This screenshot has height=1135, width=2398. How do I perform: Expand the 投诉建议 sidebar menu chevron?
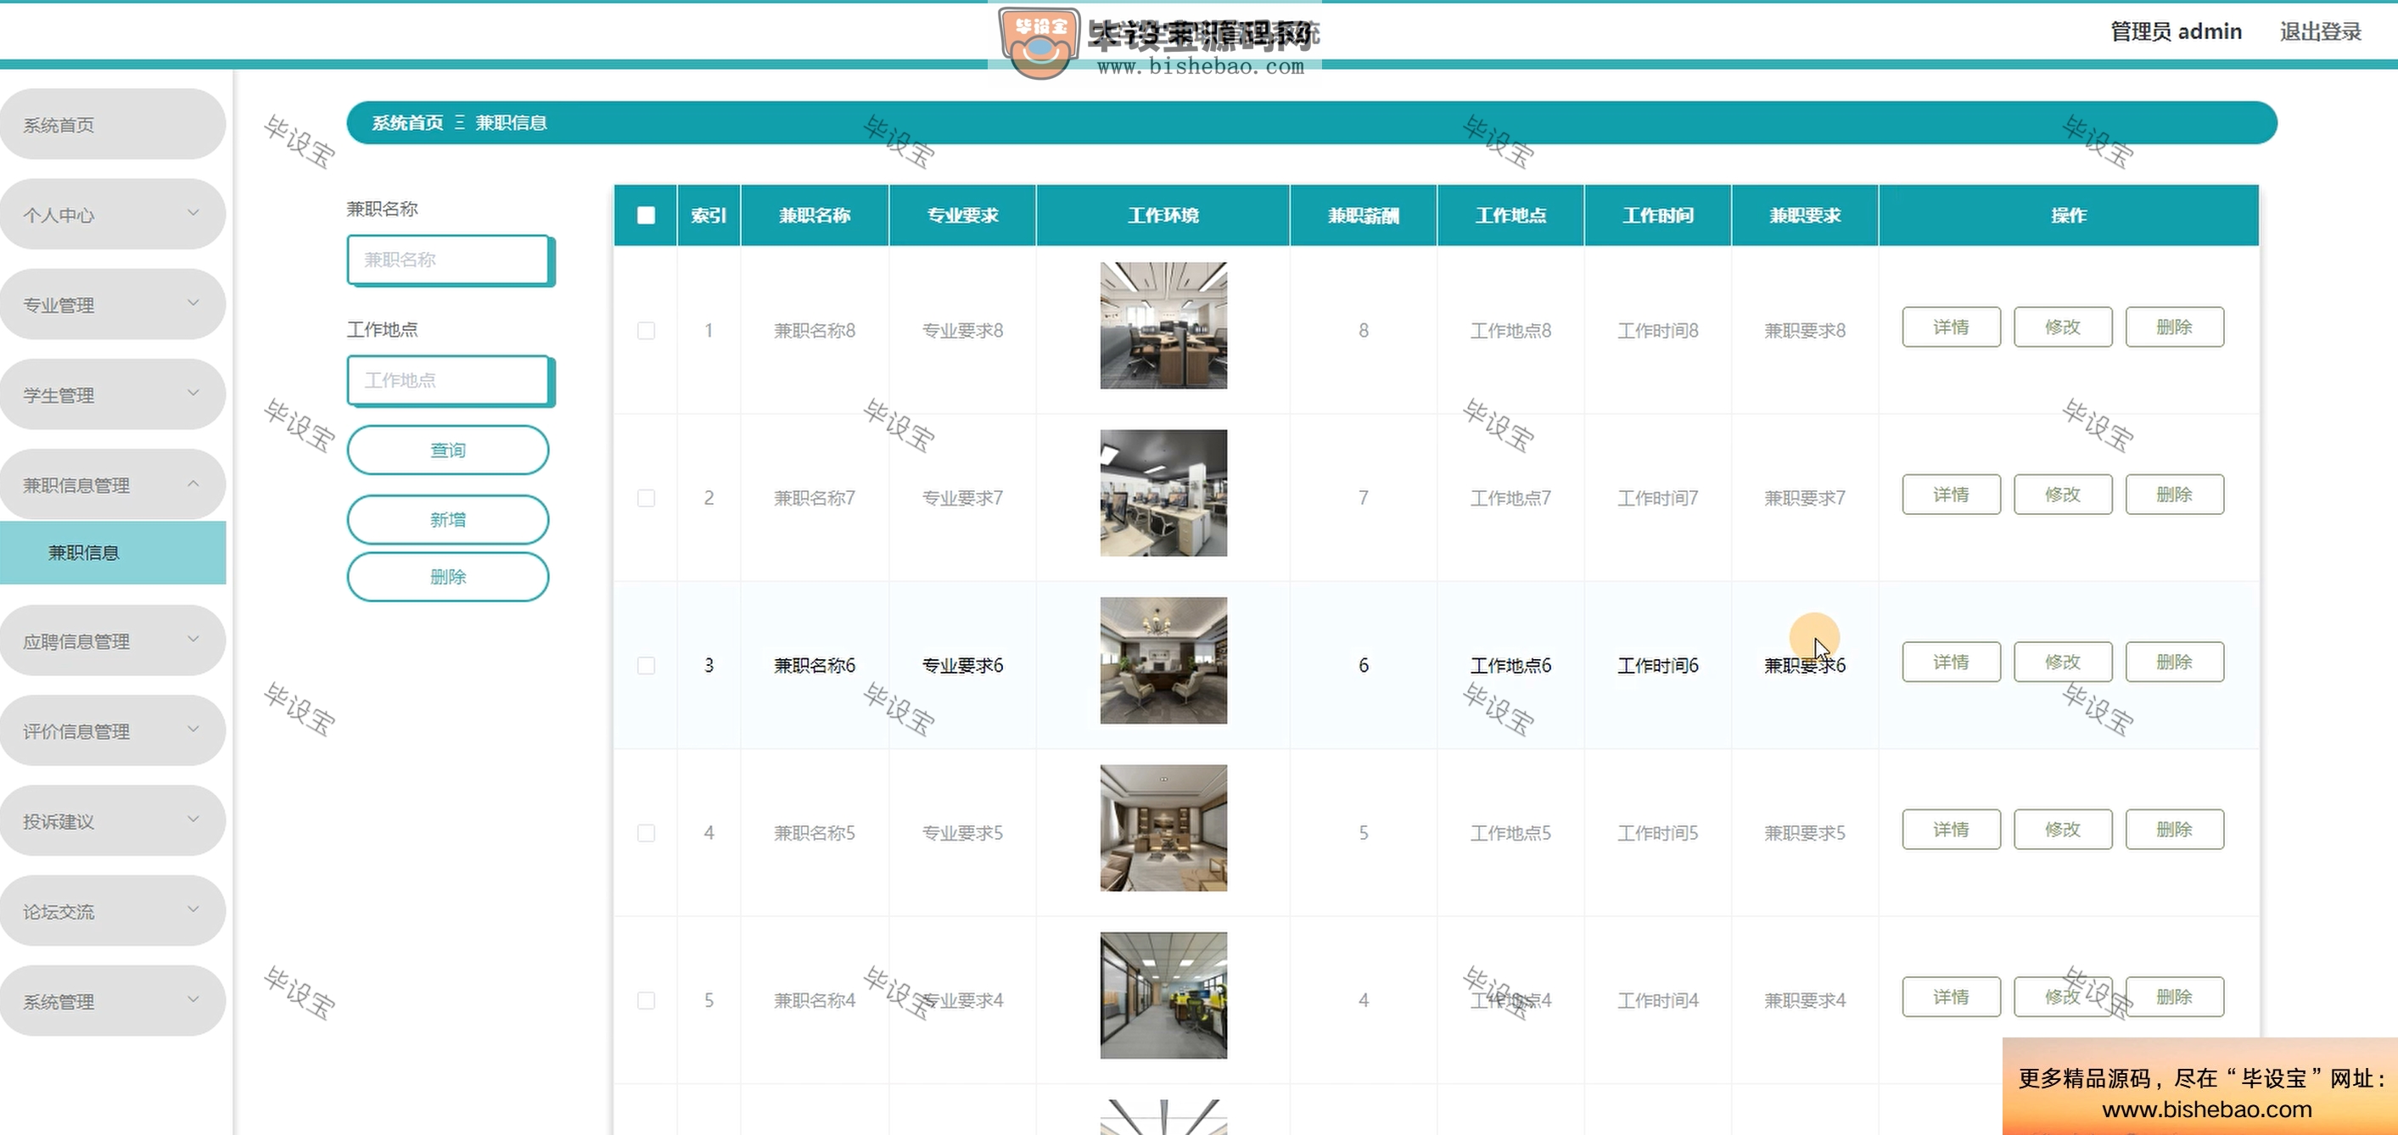193,820
